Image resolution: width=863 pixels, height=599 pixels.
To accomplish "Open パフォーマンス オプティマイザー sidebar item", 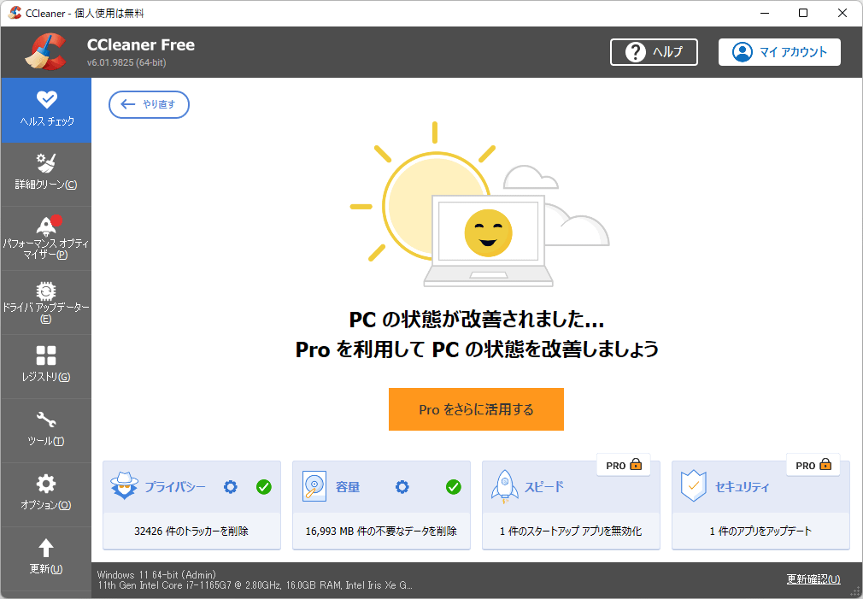I will [46, 238].
